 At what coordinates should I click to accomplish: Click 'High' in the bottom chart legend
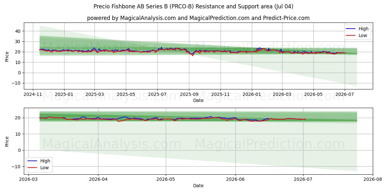point(45,161)
